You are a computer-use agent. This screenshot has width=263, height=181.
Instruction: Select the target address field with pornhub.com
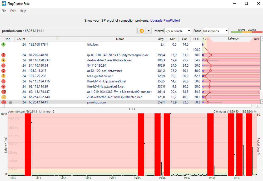pyautogui.click(x=69, y=31)
